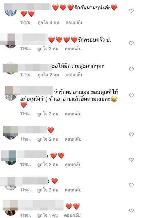This screenshot has width=142, height=218.
Task: Like the รักครอบครัว ป. comment
Action: coord(131,43)
